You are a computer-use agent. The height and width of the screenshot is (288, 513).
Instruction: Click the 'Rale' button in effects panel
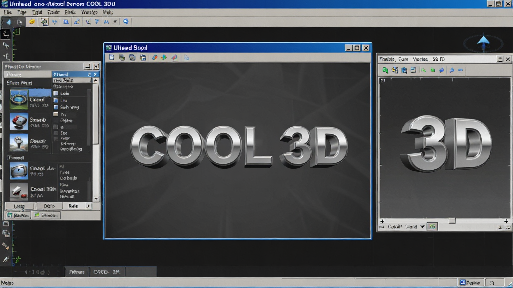(x=73, y=206)
